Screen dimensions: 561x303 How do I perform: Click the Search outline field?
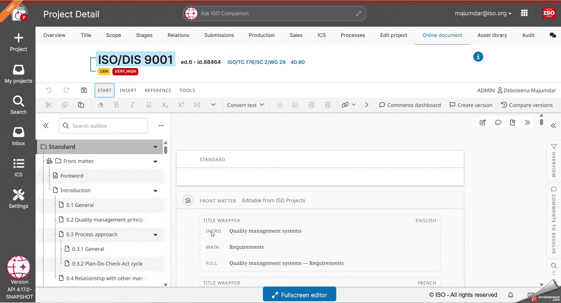pyautogui.click(x=103, y=126)
